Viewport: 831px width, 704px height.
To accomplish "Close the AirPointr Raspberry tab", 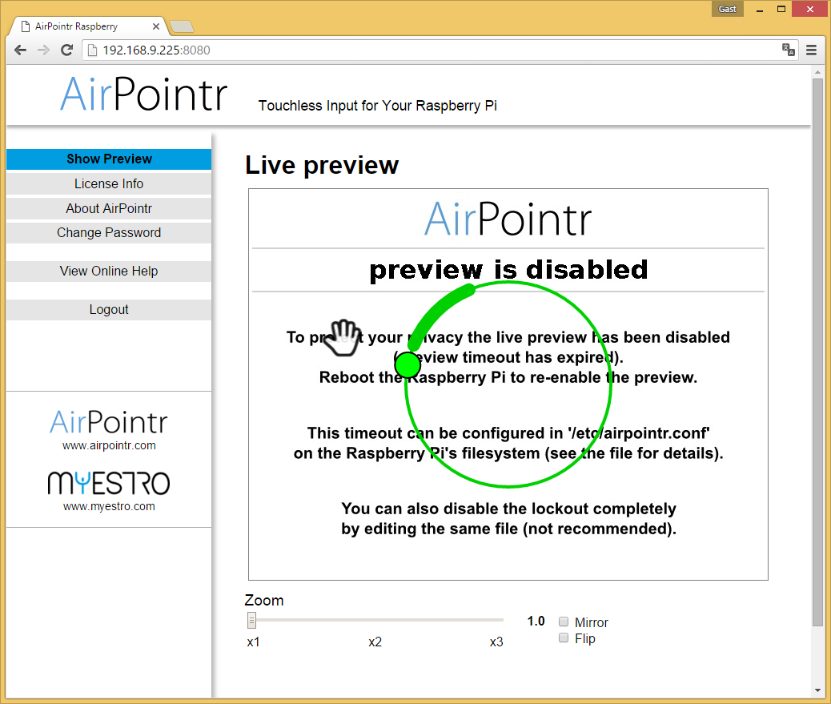I will tap(156, 26).
